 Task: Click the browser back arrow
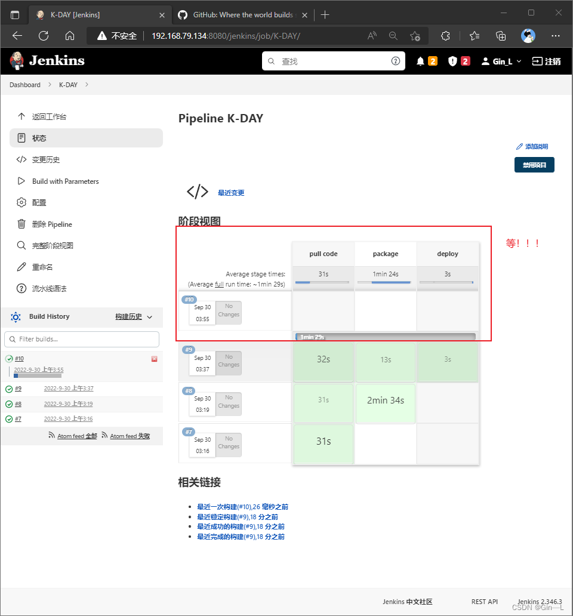17,36
